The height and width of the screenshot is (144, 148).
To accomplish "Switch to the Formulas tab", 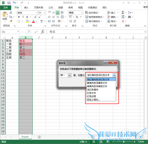I will (x=51, y=8).
